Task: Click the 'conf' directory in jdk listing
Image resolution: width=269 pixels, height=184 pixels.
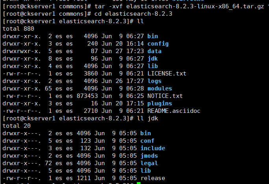Action: pos(147,141)
